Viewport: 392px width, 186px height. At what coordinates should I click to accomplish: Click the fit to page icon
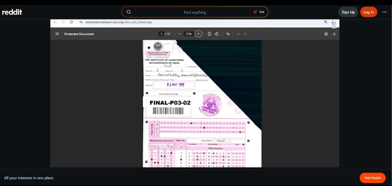[209, 34]
